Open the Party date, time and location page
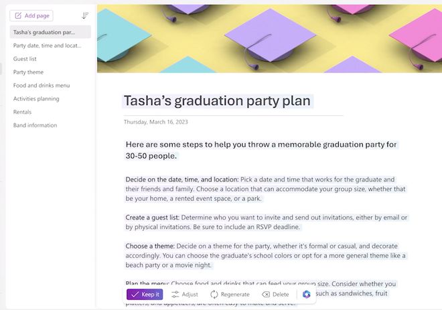 click(47, 46)
